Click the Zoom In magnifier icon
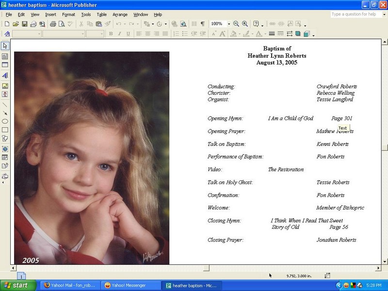Image resolution: width=388 pixels, height=291 pixels. (x=245, y=24)
